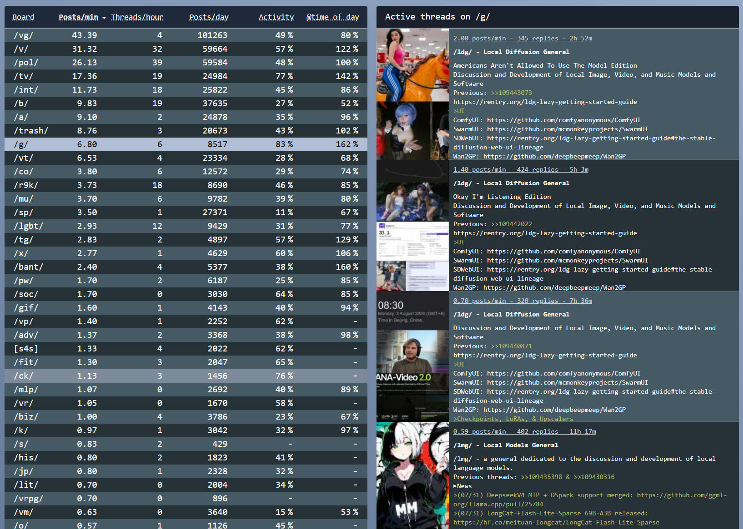Click the 'Active threads on /g/' heading

click(437, 17)
